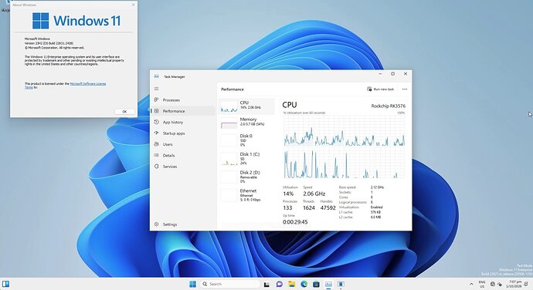Image resolution: width=533 pixels, height=290 pixels.
Task: Click the L1 cache value '576 KB'
Action: (375, 212)
